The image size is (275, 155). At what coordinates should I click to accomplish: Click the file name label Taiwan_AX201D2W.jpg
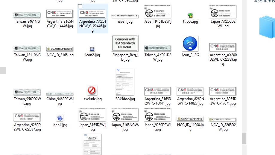pos(158,57)
